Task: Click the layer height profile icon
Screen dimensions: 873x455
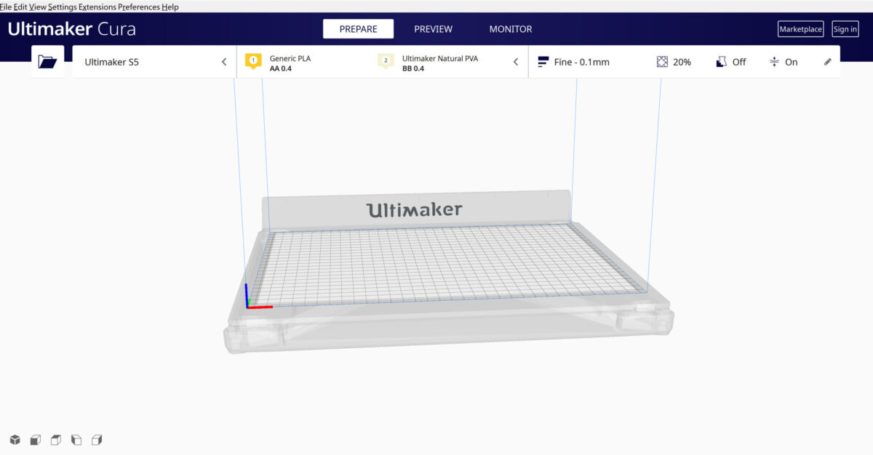Action: click(x=543, y=63)
